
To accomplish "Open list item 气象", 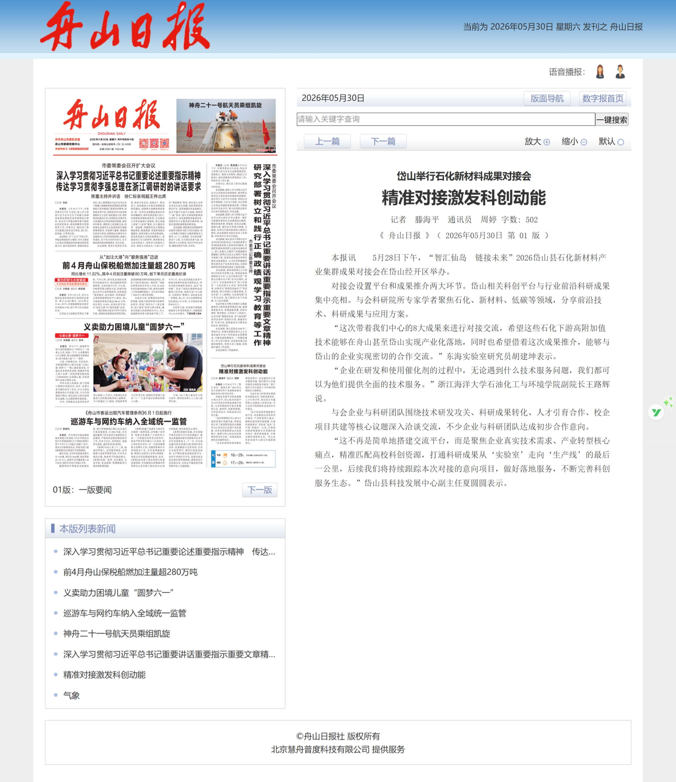I will pyautogui.click(x=72, y=695).
